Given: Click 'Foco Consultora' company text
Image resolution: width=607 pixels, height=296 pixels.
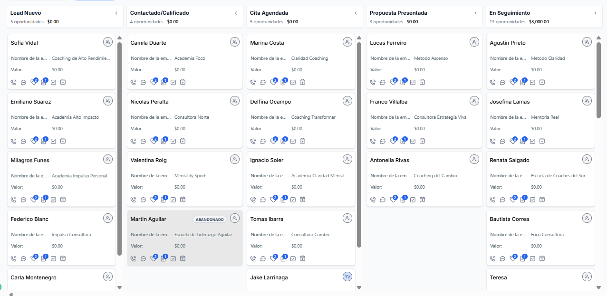Looking at the screenshot, I should point(547,235).
